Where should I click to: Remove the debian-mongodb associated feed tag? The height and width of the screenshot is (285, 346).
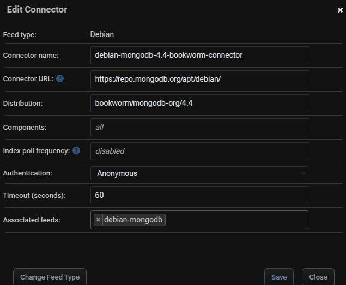[x=98, y=220]
